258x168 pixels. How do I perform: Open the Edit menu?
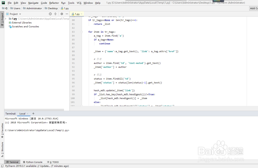tap(16, 3)
